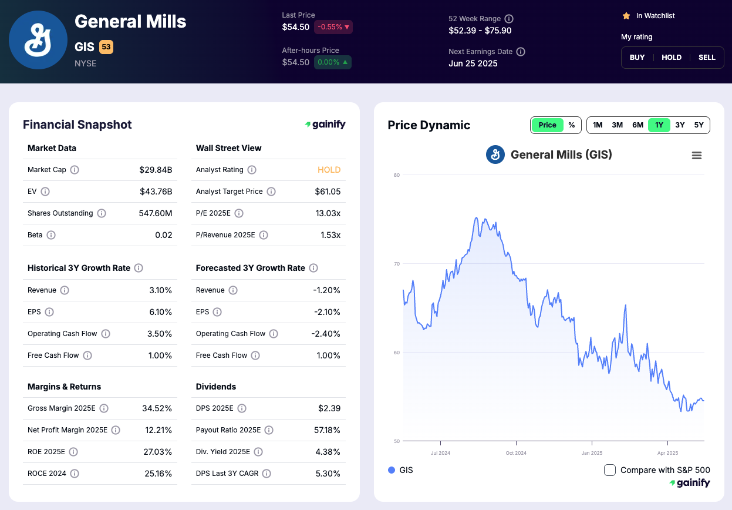Select the 6M chart range

click(x=637, y=125)
